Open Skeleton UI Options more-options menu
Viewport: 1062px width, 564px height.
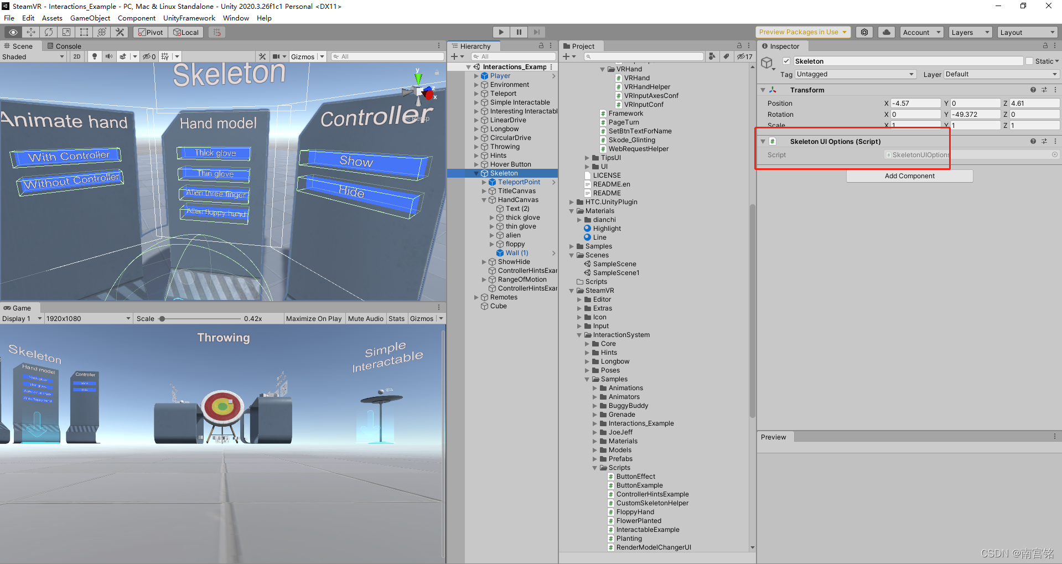tap(1055, 141)
